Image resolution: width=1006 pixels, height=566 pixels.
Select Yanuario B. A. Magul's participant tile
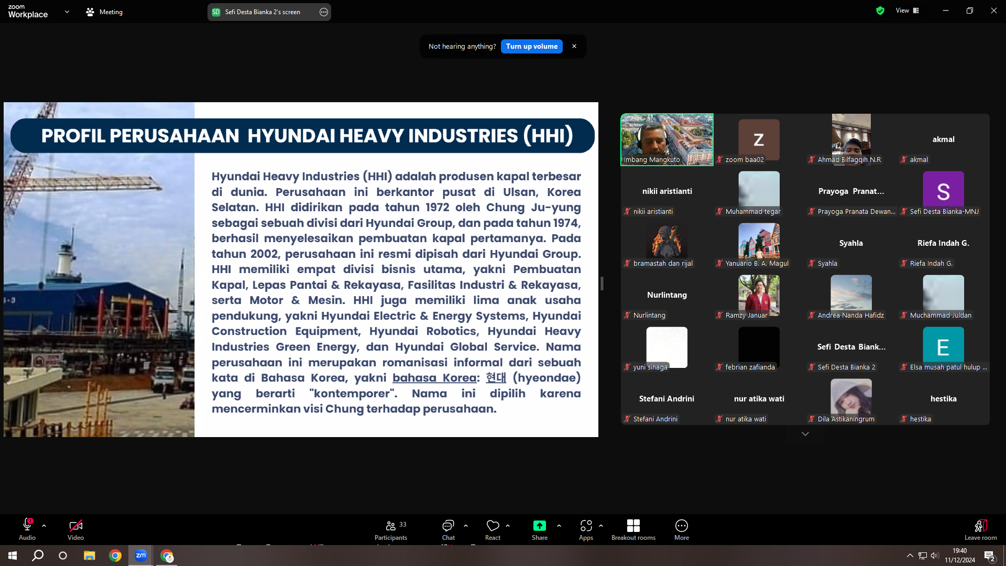[759, 243]
